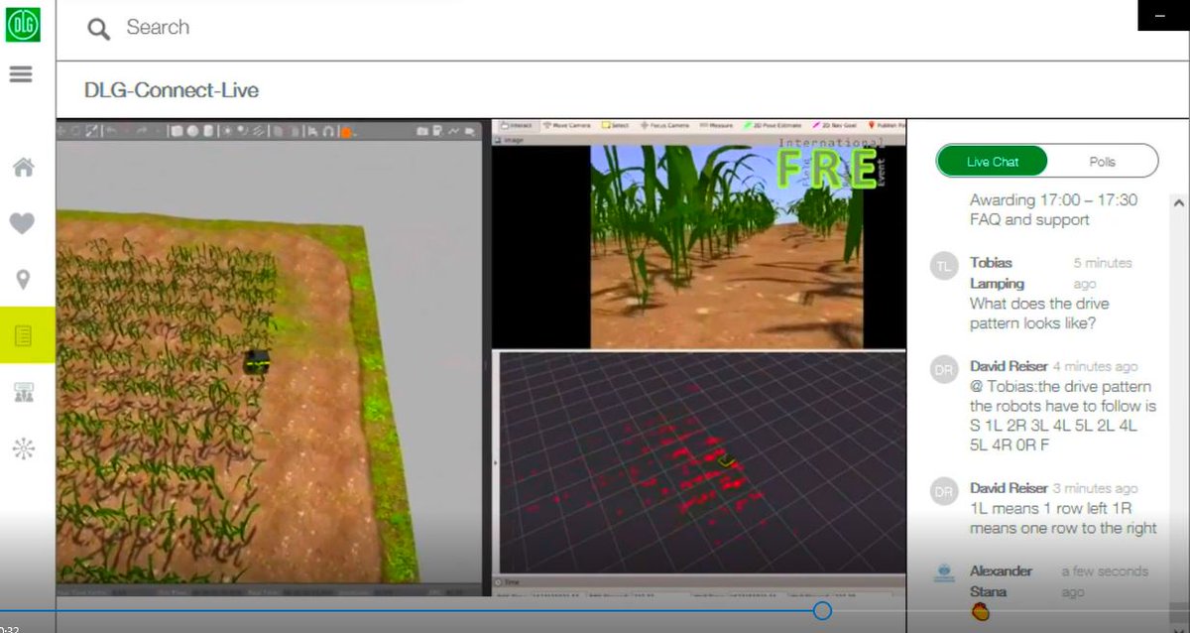
Task: Open the presenters and speakers icon
Action: point(23,392)
